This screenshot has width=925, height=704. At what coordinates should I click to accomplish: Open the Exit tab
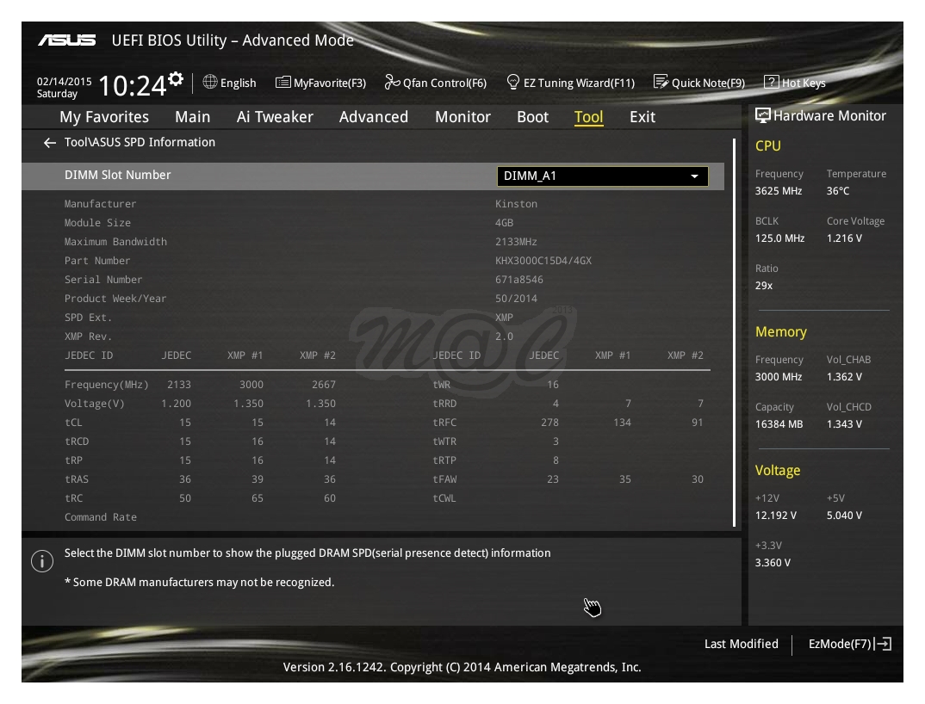point(643,117)
